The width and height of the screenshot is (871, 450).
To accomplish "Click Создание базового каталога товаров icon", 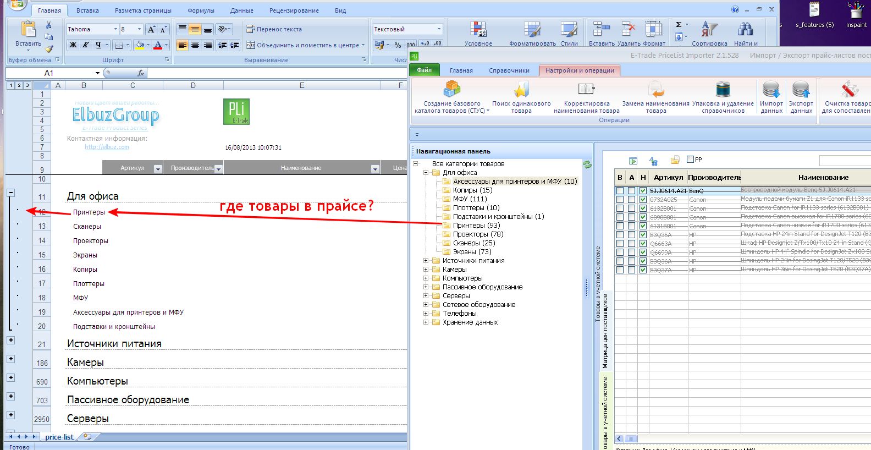I will (x=452, y=89).
